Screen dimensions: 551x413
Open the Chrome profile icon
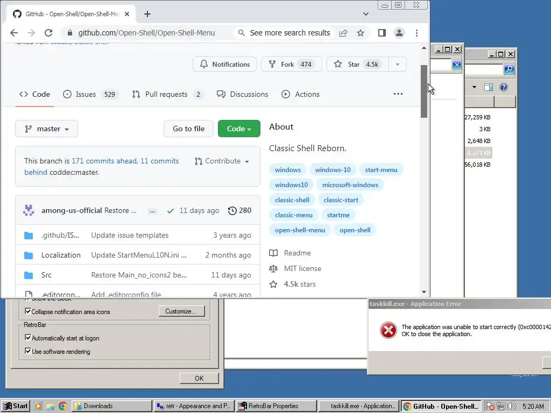pos(399,33)
